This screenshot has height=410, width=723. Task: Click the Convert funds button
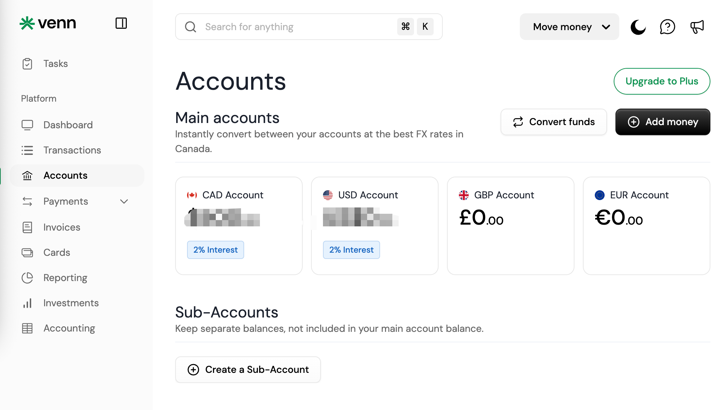pyautogui.click(x=553, y=122)
